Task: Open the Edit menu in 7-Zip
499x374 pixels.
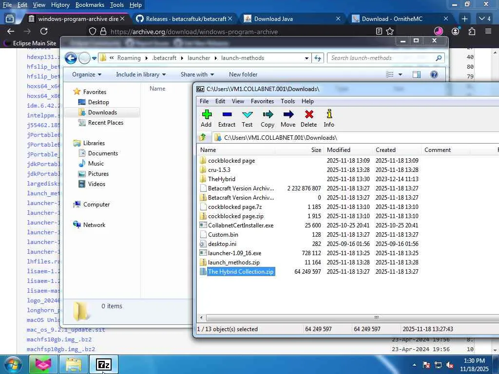Action: click(x=220, y=101)
